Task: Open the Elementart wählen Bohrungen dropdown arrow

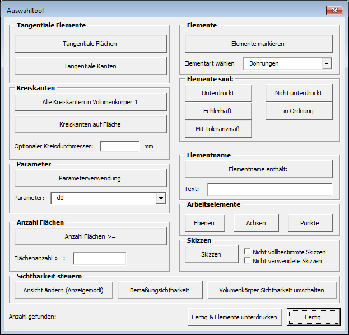Action: click(327, 64)
